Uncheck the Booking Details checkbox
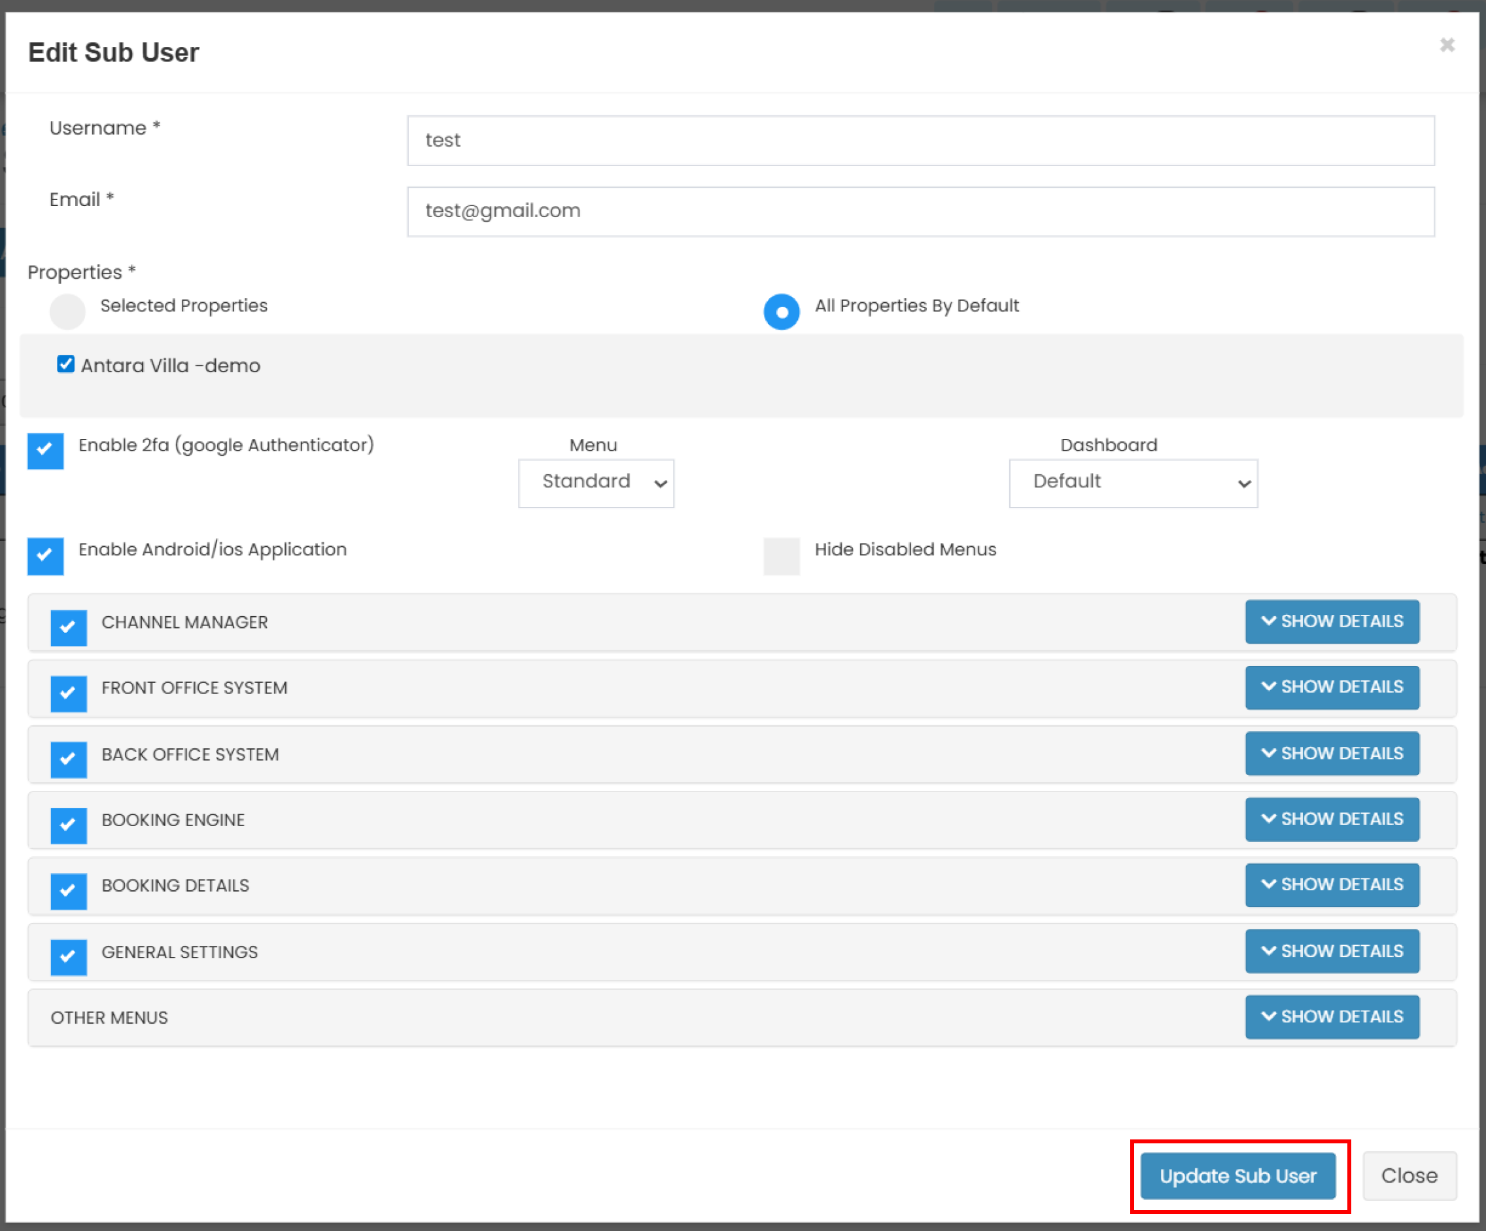 pyautogui.click(x=69, y=891)
